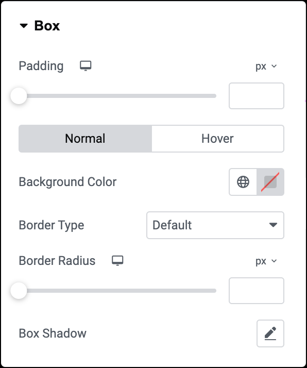Click inside the Border Radius value field
This screenshot has width=307, height=368.
pos(257,291)
